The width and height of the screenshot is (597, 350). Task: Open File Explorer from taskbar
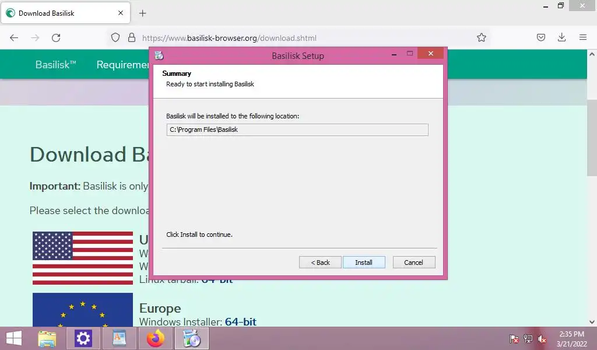(x=47, y=338)
